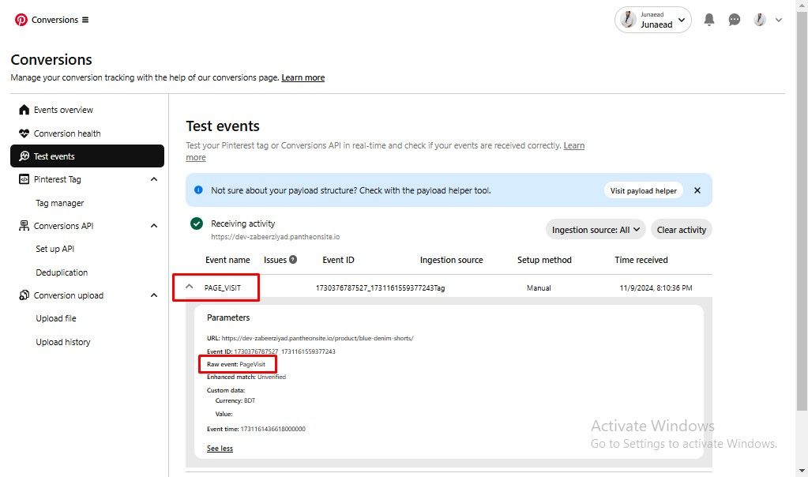Click the Pinterest Tag code icon
The image size is (808, 477).
tap(24, 179)
